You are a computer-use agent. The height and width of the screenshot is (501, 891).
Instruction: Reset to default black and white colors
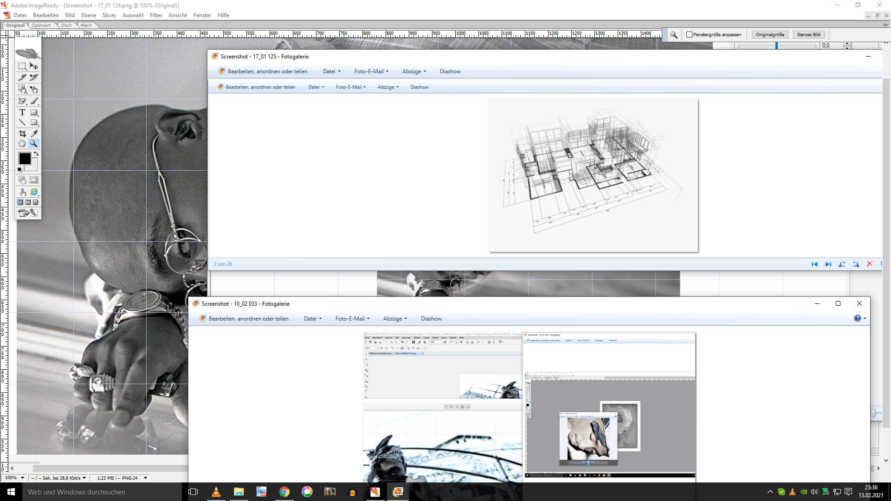20,170
